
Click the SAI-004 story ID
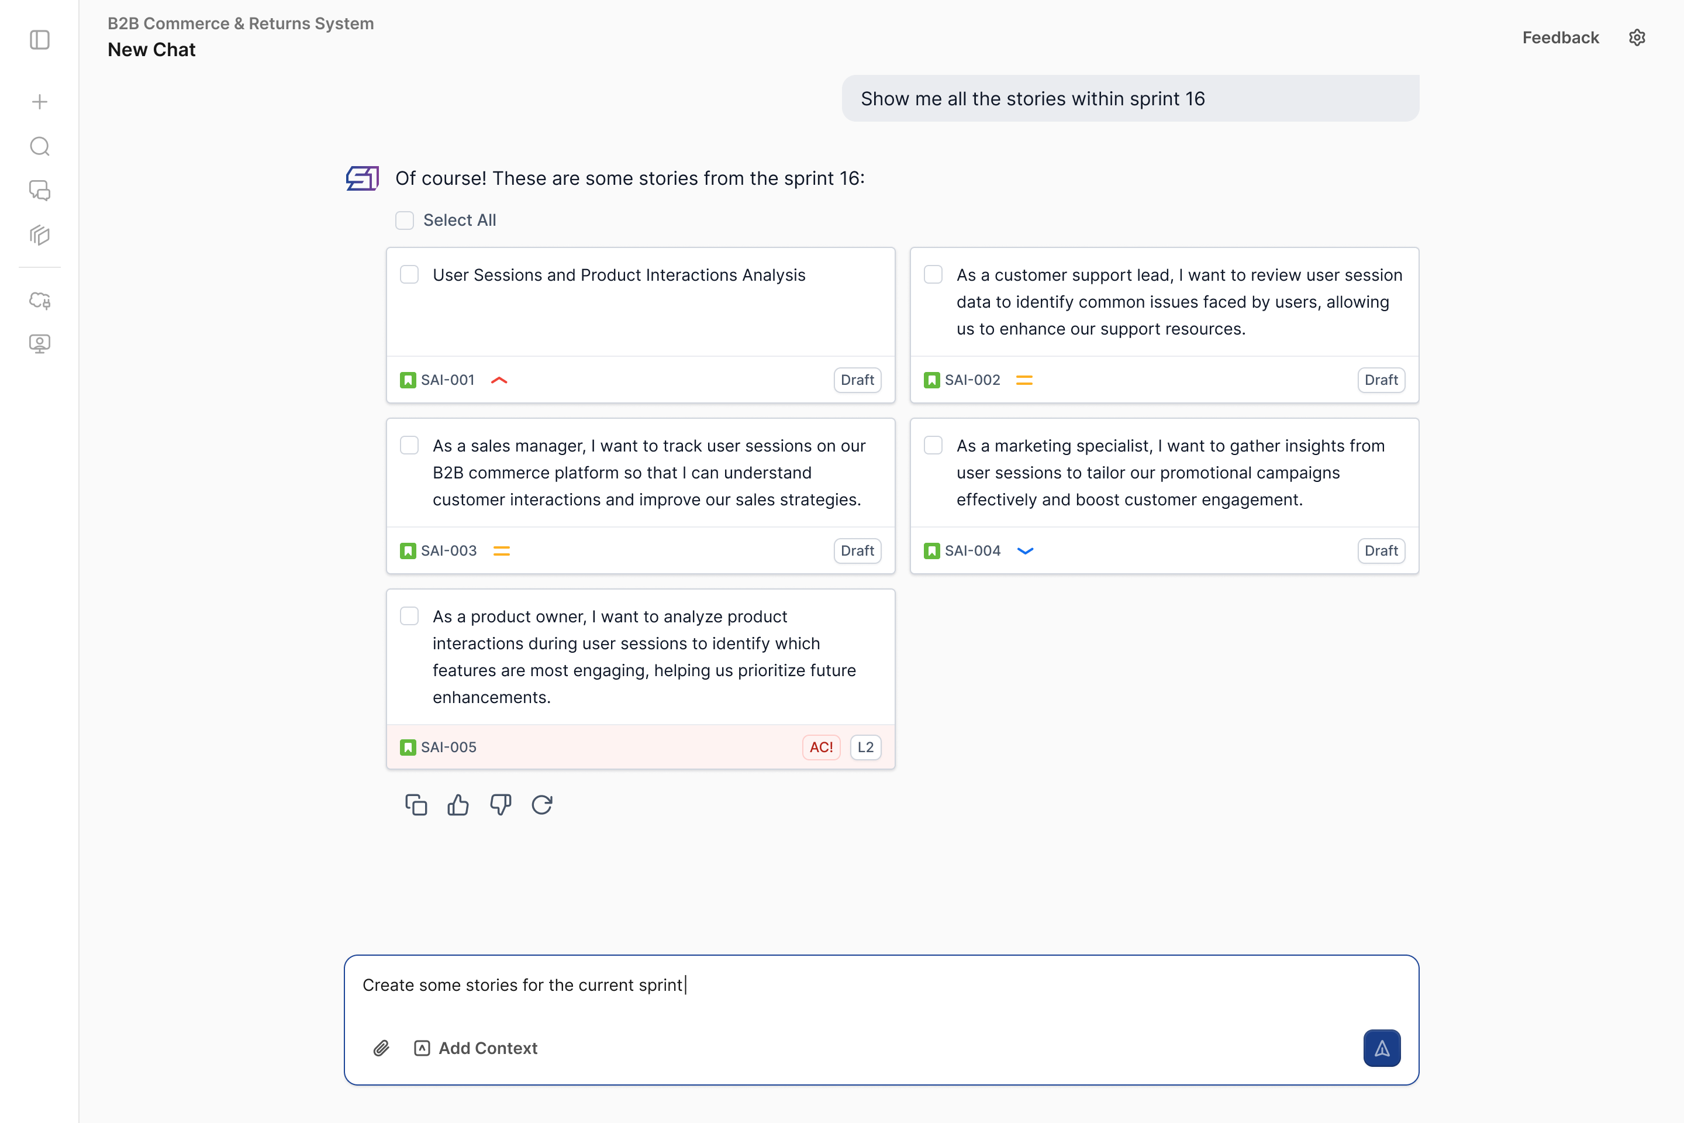[973, 551]
